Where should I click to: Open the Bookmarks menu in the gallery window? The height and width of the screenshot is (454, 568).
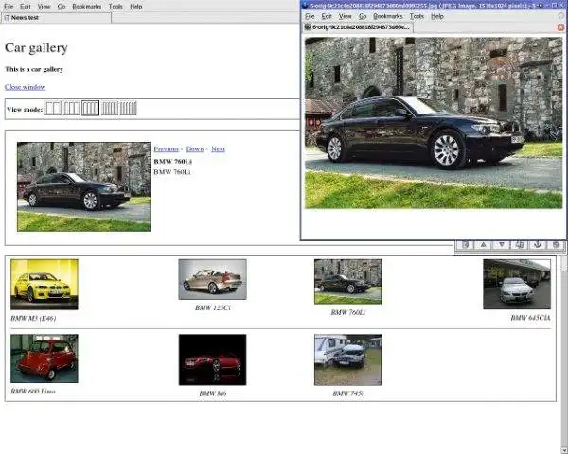tap(87, 7)
